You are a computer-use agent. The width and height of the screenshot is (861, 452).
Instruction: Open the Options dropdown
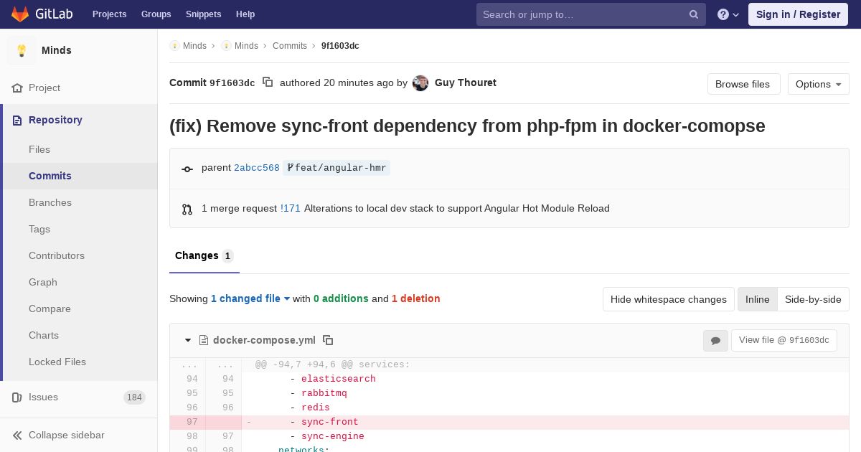(x=818, y=84)
